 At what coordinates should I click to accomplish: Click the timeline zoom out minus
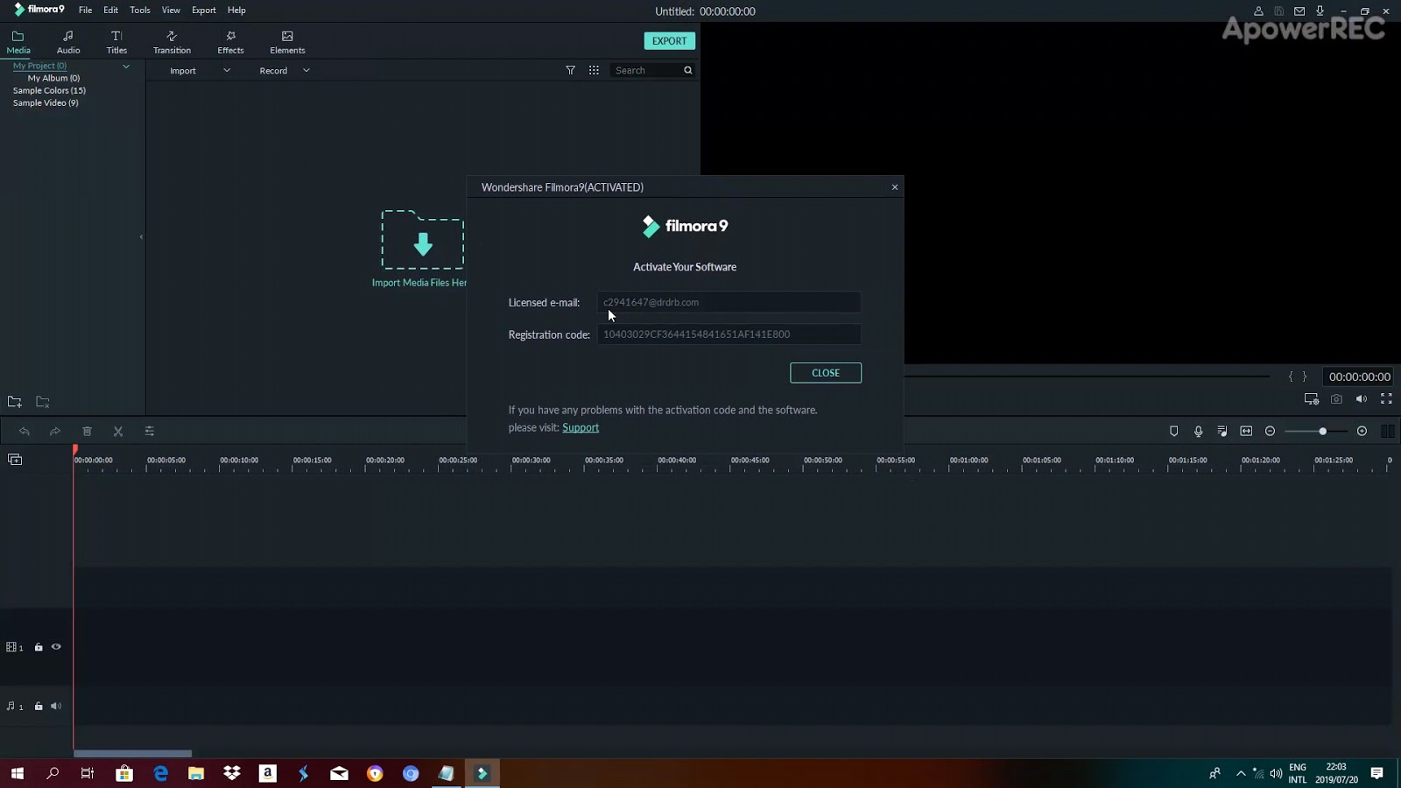[x=1271, y=431]
